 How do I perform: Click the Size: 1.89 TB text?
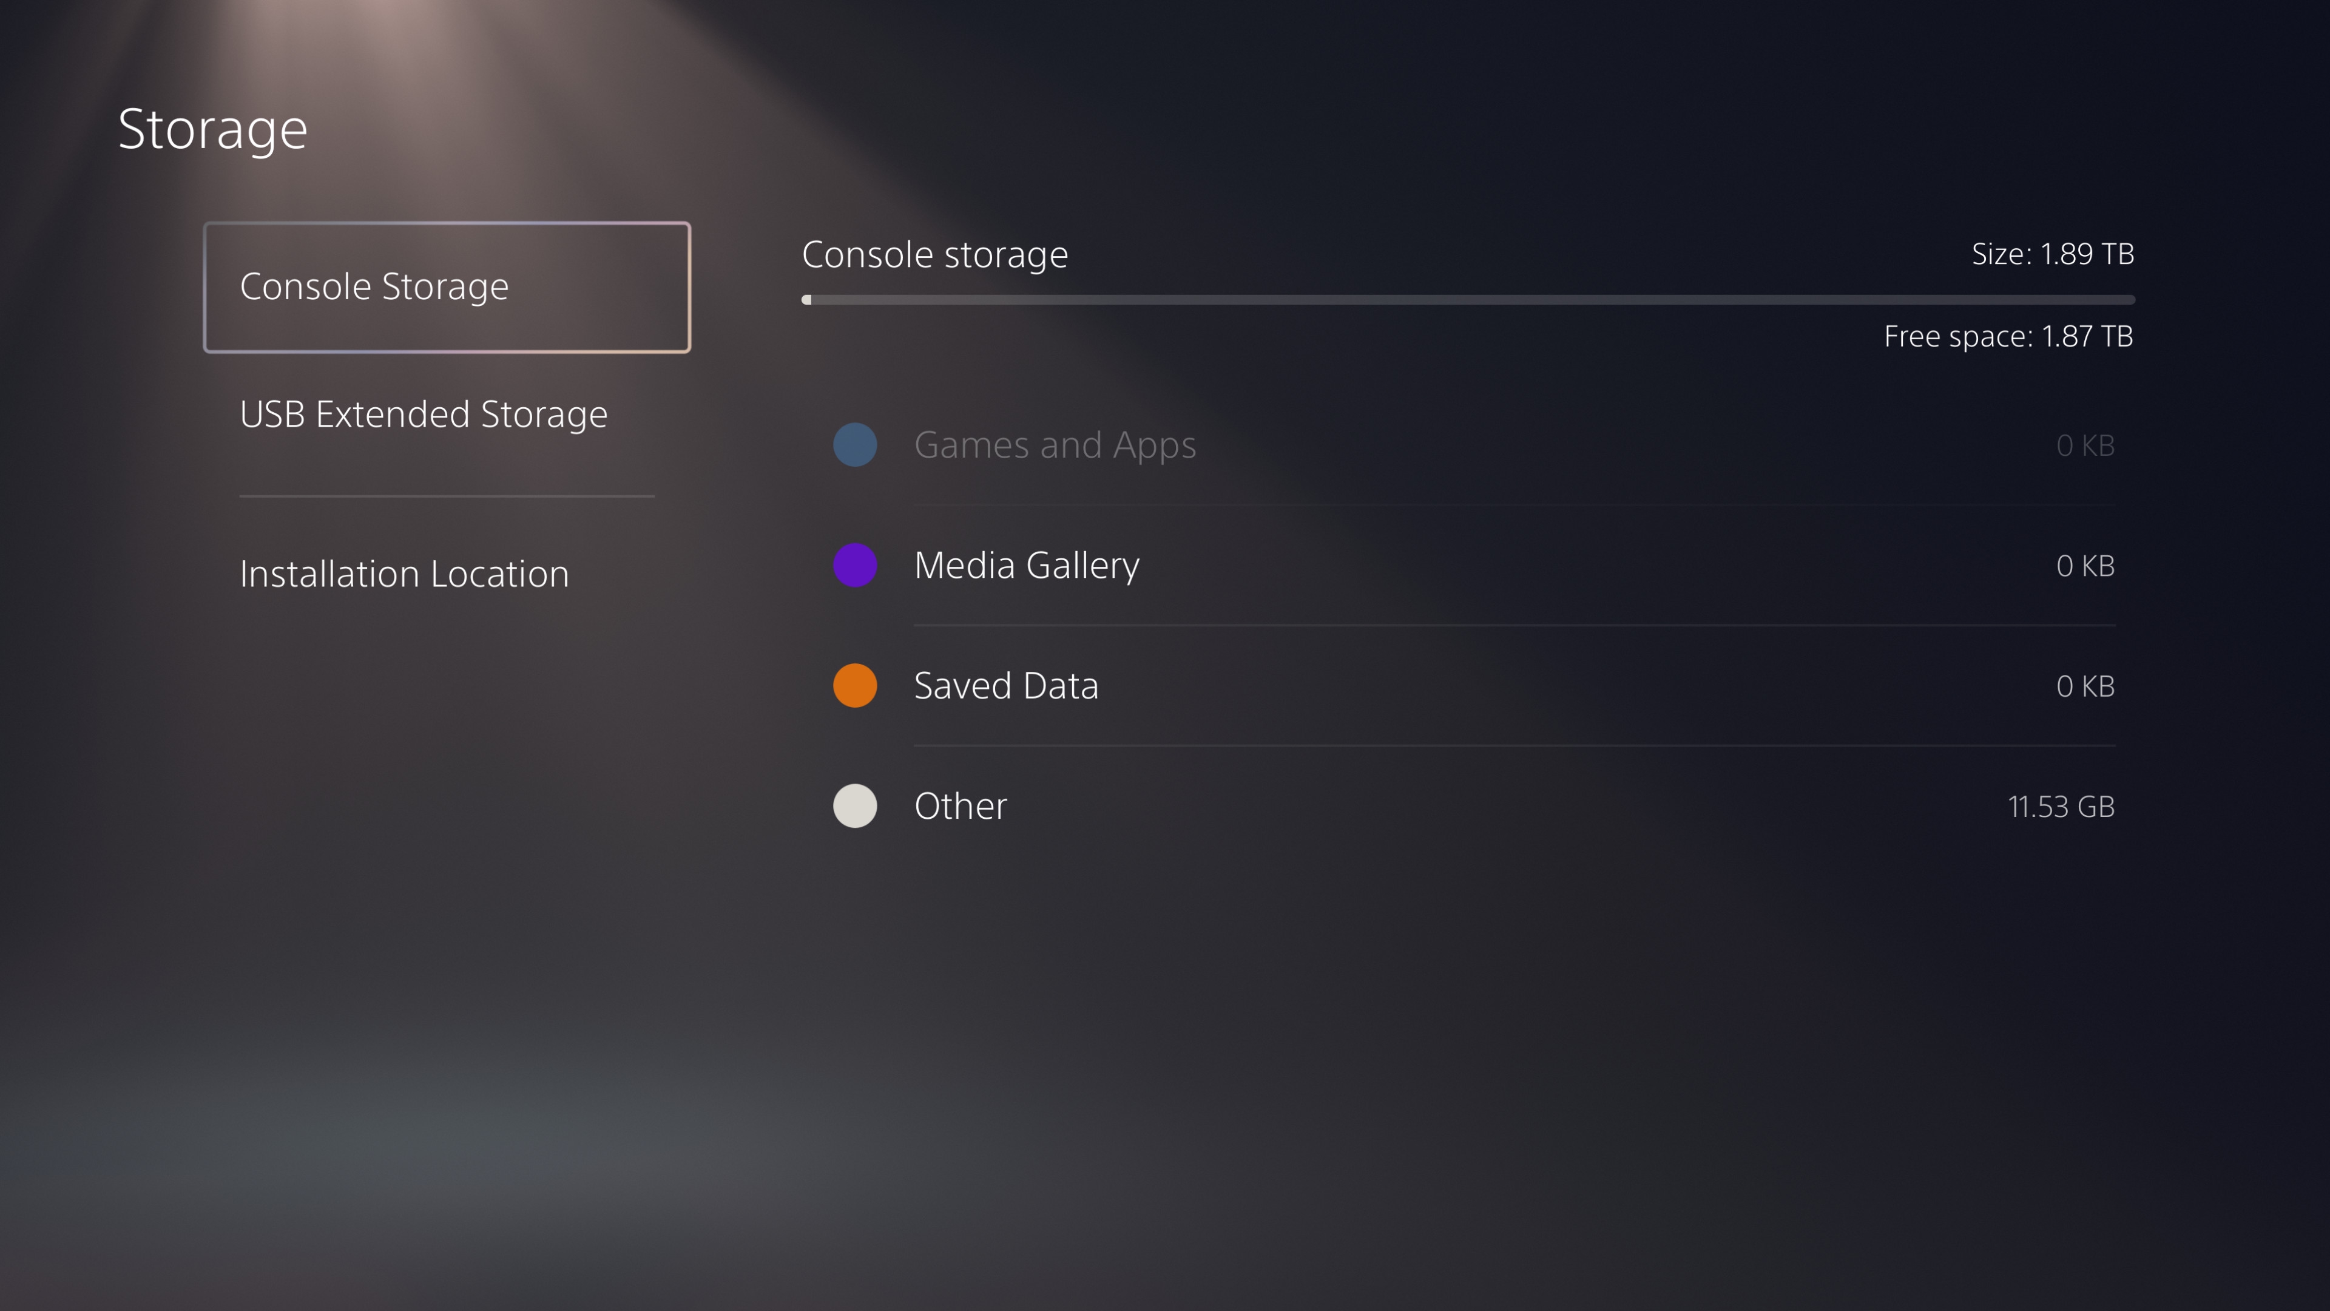[2052, 253]
